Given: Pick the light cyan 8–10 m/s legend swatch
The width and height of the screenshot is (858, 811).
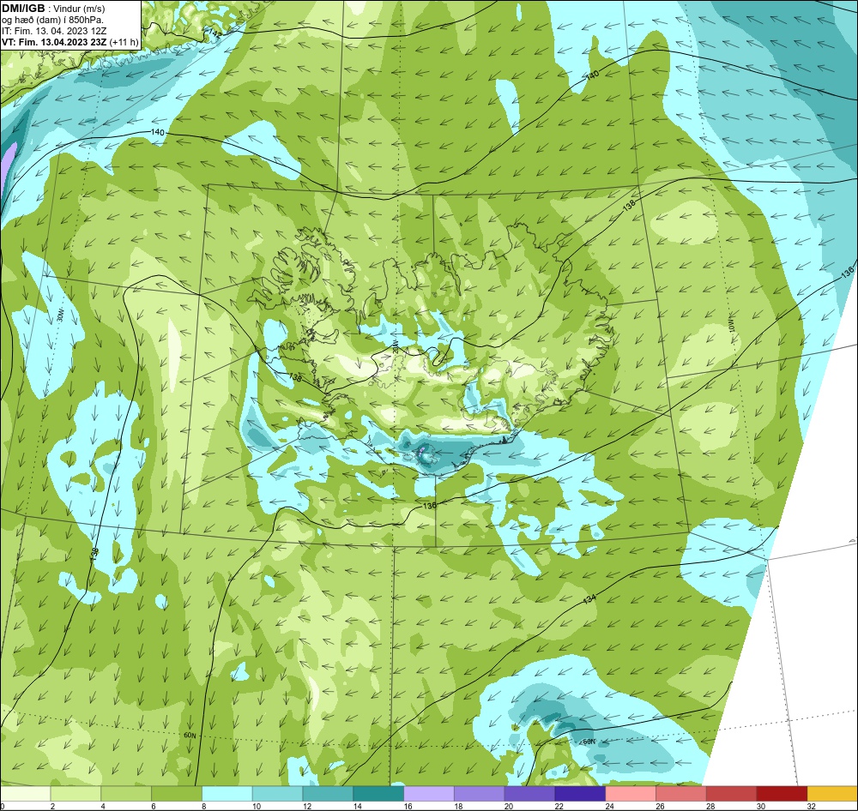Looking at the screenshot, I should point(227,793).
